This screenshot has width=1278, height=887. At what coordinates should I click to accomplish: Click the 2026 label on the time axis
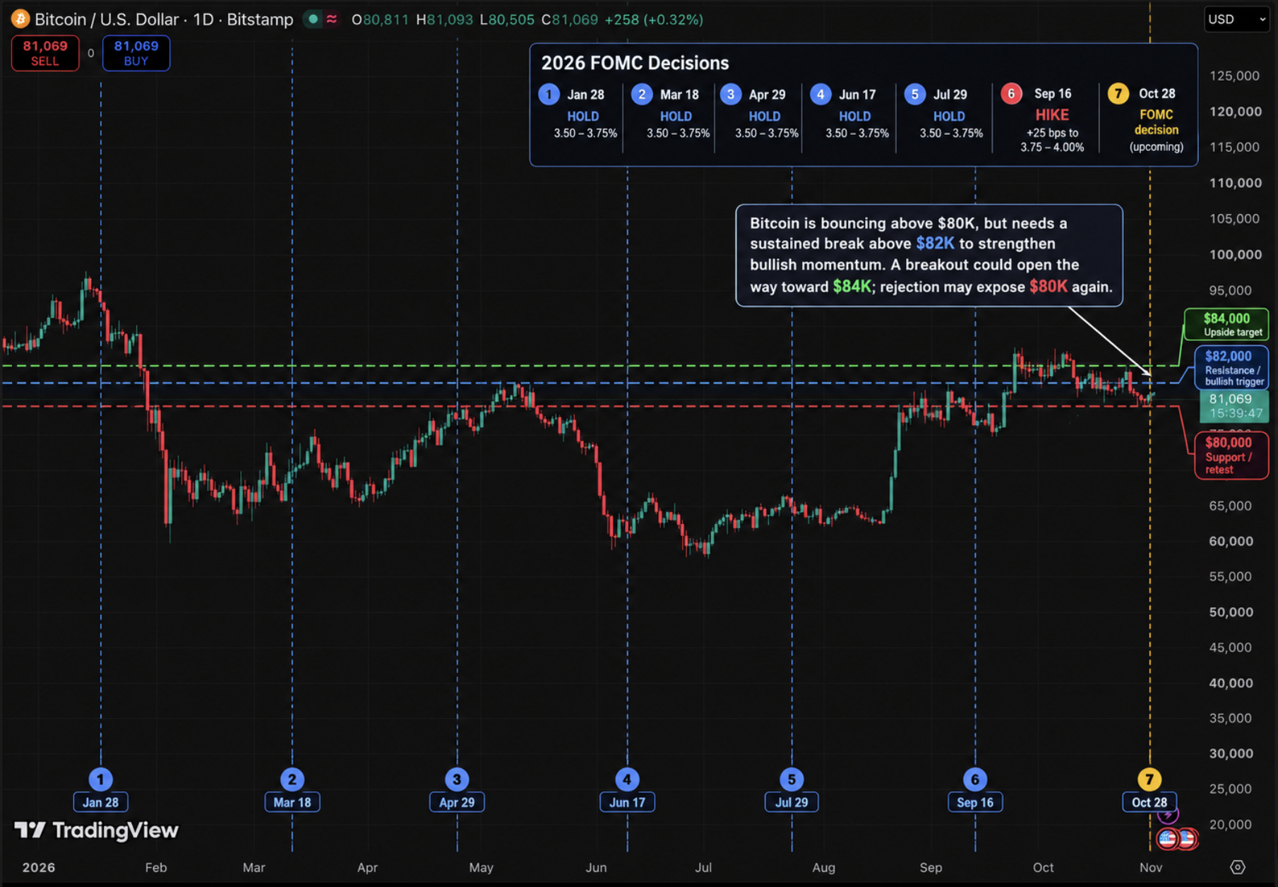38,867
